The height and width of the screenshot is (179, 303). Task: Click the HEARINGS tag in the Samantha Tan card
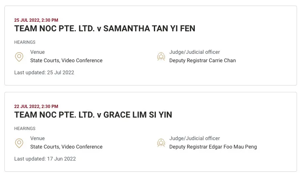click(25, 42)
